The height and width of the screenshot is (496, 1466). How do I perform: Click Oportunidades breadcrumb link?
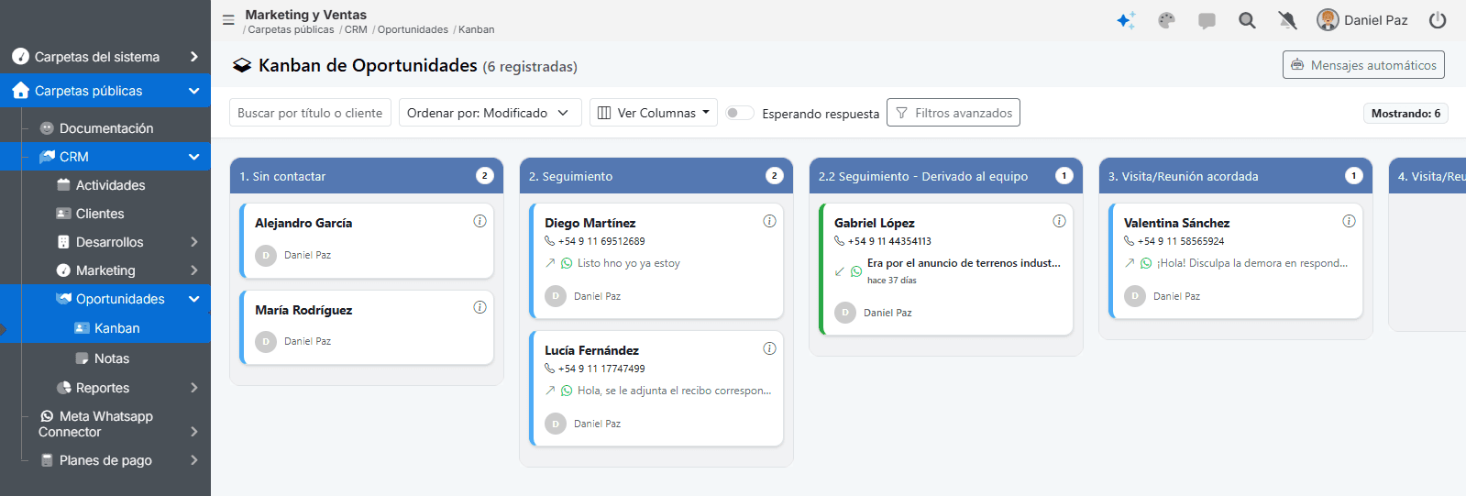tap(413, 29)
